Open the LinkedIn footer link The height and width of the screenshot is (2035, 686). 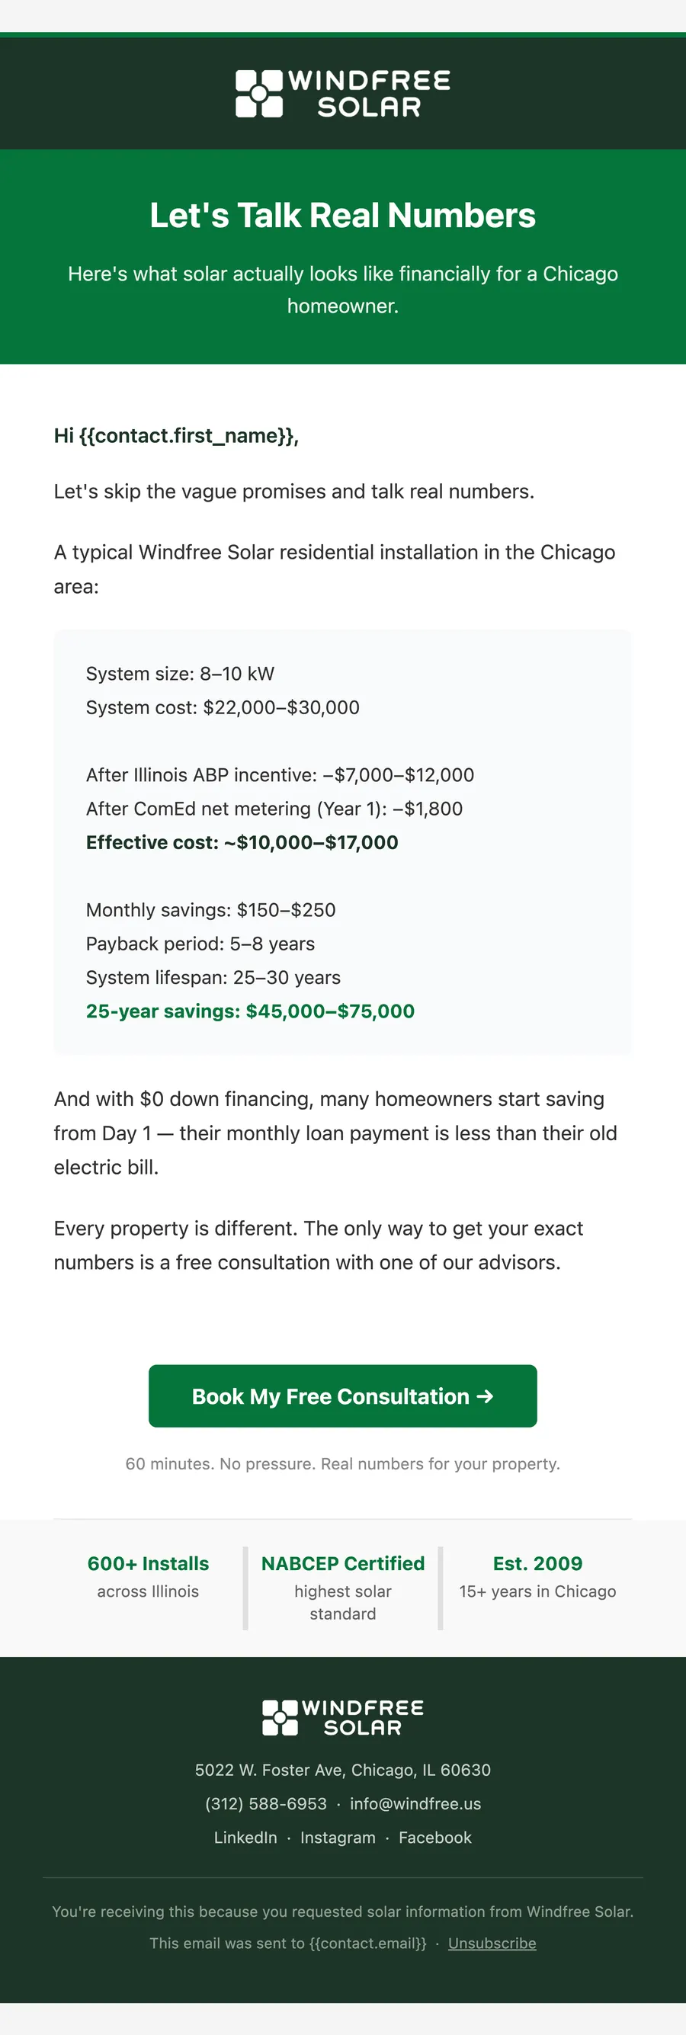click(245, 1838)
